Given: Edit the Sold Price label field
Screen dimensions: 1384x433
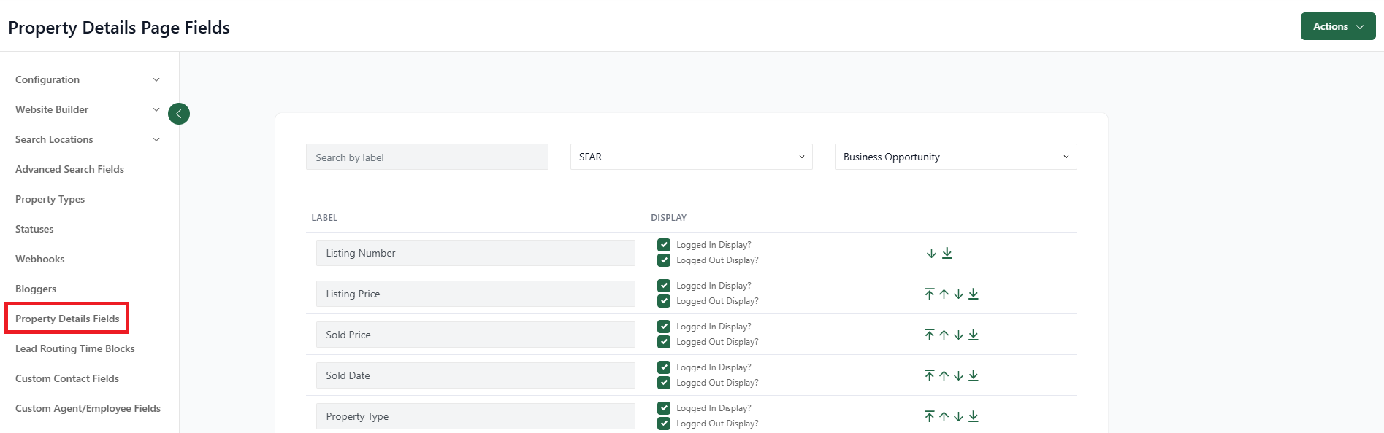Looking at the screenshot, I should coord(475,335).
